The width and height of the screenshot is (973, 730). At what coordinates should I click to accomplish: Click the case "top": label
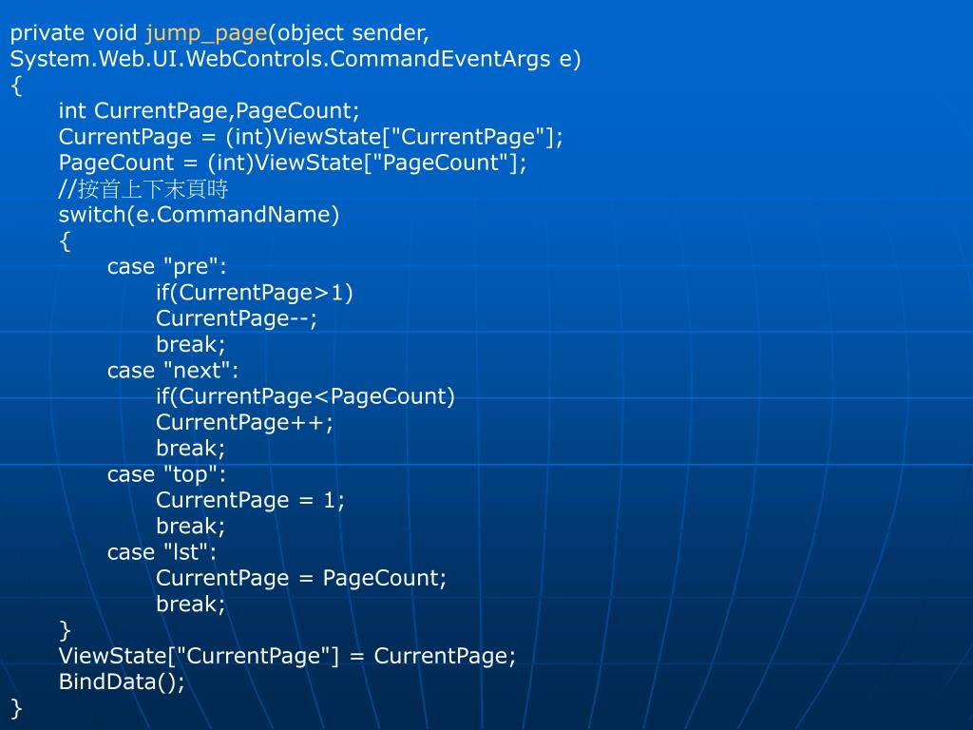pyautogui.click(x=167, y=475)
